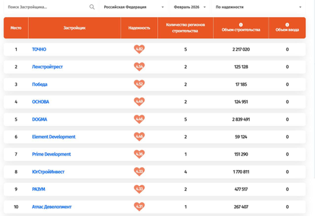The image size is (315, 216).
Task: Select the Застройщик column header
Action: (x=74, y=28)
